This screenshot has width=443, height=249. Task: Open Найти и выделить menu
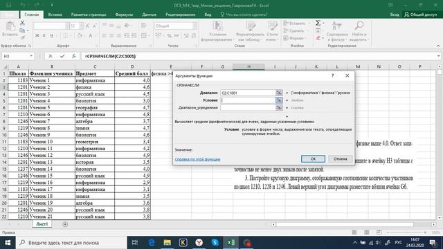359,31
